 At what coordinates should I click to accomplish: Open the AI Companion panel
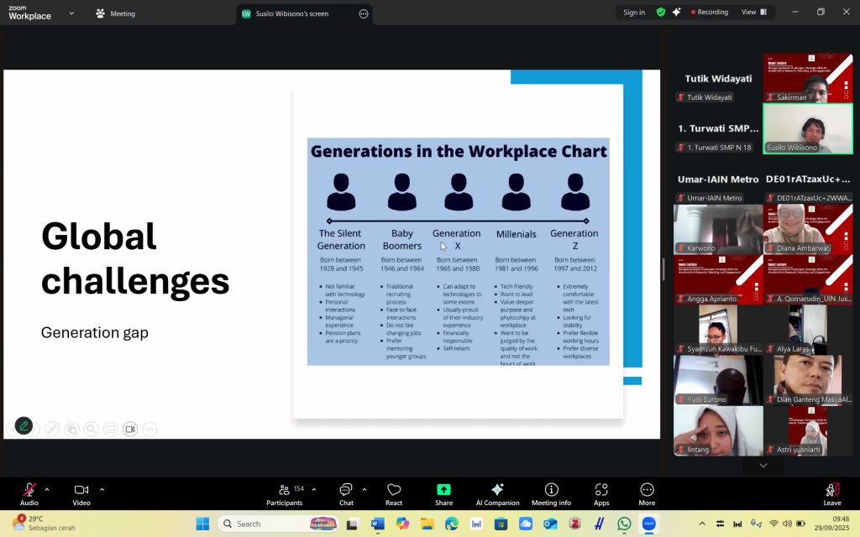point(497,494)
